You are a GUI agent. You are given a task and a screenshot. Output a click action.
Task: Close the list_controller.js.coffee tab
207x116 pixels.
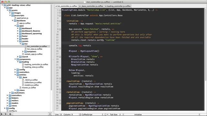click(56, 6)
